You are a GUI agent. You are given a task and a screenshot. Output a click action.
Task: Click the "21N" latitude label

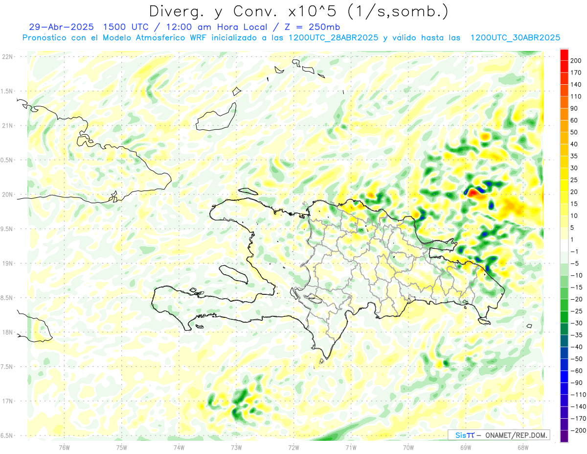tap(7, 126)
